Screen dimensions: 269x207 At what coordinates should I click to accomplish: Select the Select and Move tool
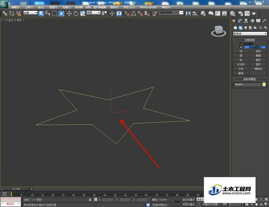tap(69, 13)
